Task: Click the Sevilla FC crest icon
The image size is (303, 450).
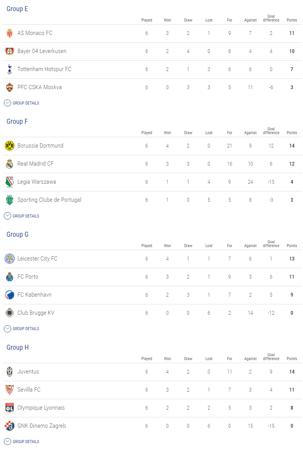Action: (x=10, y=390)
